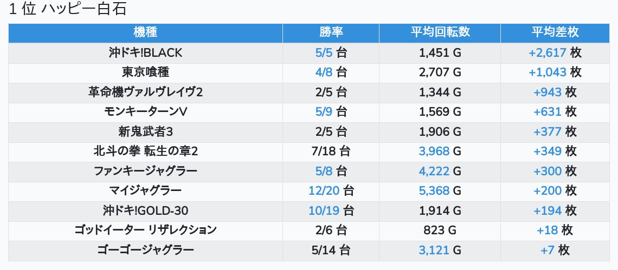Click the 1位 ハッピー白石 heading

(x=70, y=10)
